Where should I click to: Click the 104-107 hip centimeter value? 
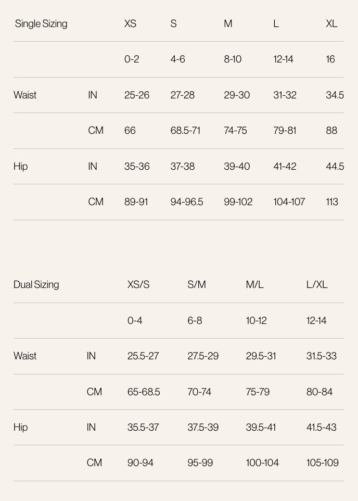pyautogui.click(x=289, y=202)
